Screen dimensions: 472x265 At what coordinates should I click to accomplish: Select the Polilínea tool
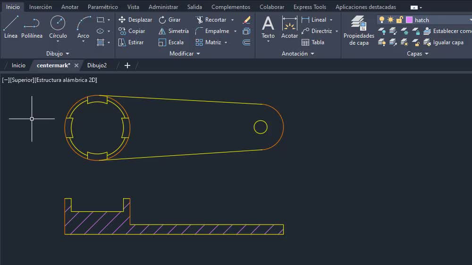tap(32, 27)
